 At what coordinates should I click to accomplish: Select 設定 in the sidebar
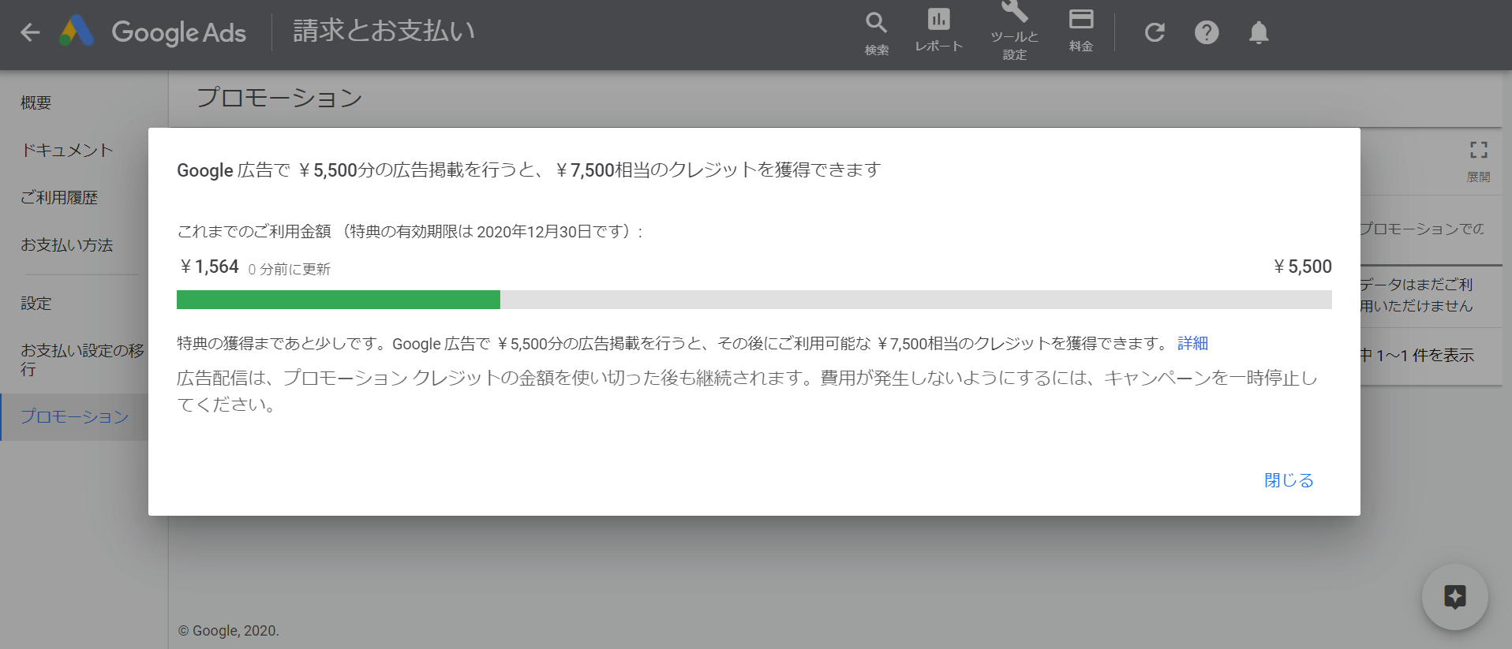36,304
